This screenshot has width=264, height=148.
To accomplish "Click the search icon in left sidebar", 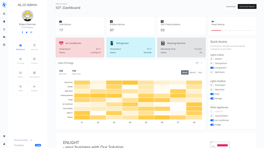I will coord(4,14).
